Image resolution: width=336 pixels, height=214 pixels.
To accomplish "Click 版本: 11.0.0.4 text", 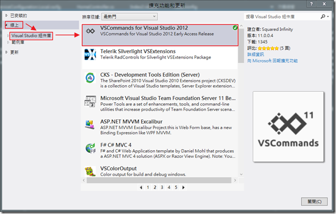I will tap(260, 35).
